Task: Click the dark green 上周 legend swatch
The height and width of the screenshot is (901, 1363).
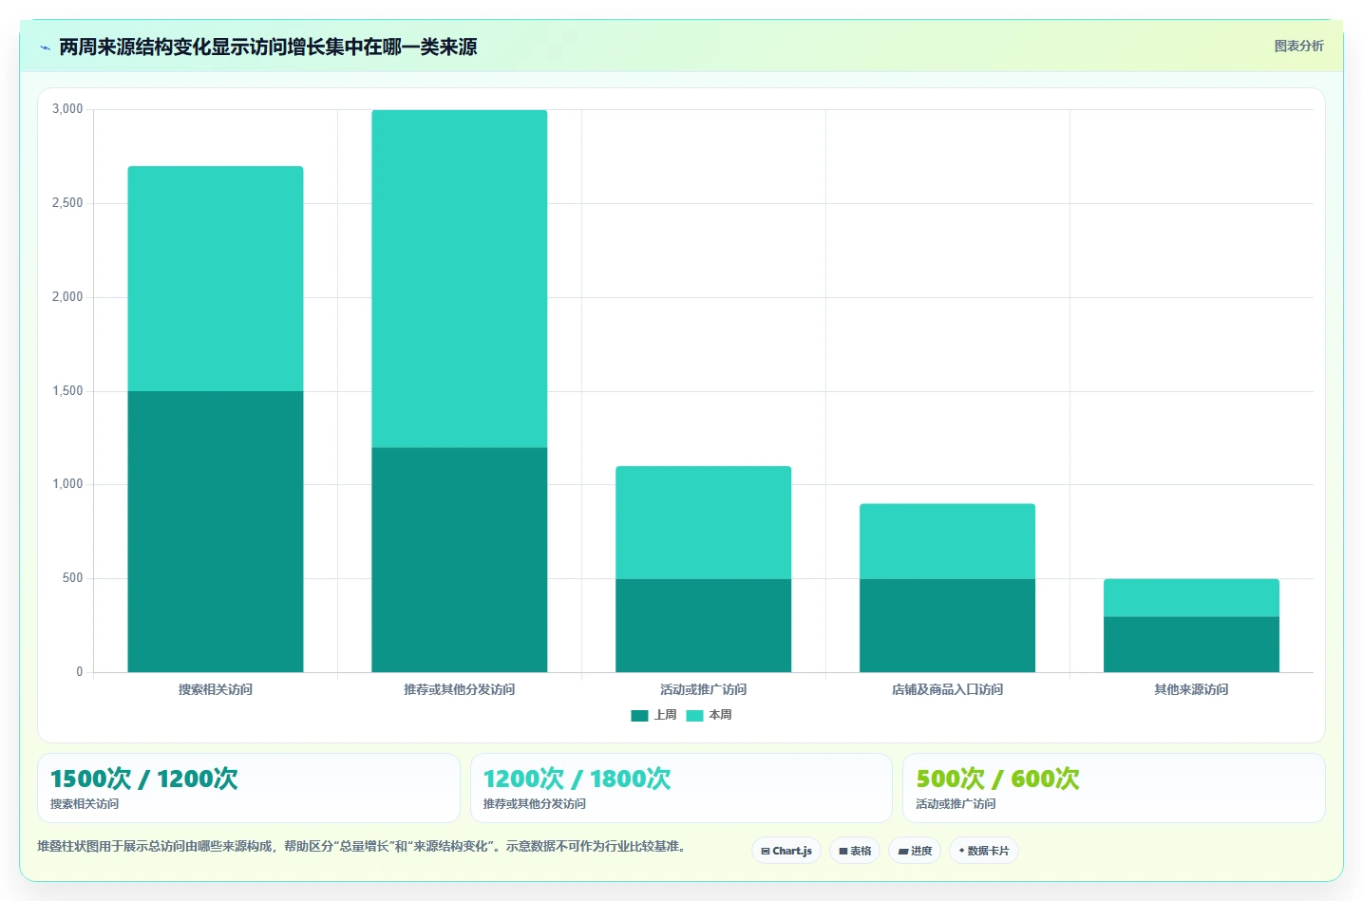Action: click(639, 716)
